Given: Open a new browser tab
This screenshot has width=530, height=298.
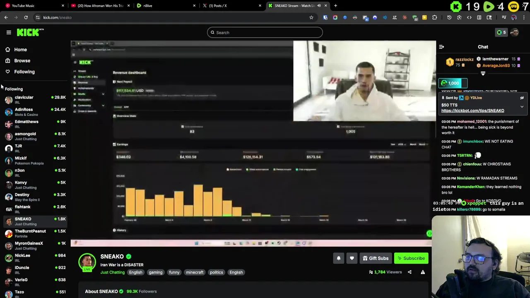Looking at the screenshot, I should [x=335, y=5].
